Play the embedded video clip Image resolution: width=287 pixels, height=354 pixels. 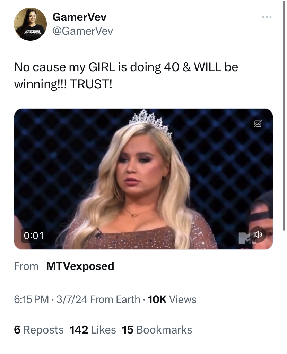(x=143, y=179)
